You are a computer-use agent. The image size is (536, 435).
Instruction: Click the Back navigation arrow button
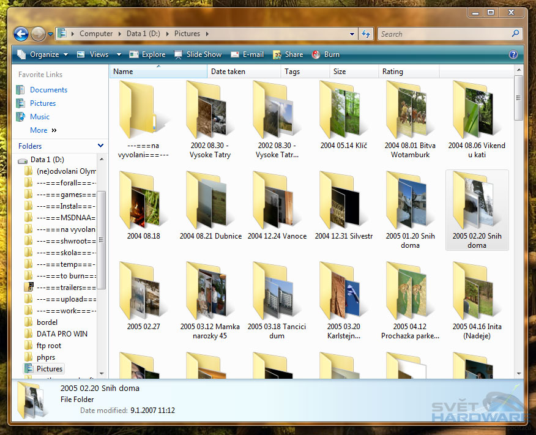pyautogui.click(x=21, y=34)
